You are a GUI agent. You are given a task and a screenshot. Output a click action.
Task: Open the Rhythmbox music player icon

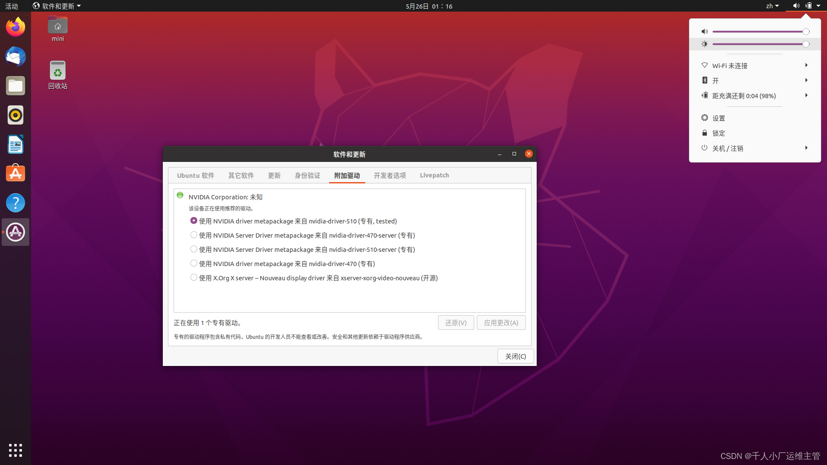click(x=16, y=115)
